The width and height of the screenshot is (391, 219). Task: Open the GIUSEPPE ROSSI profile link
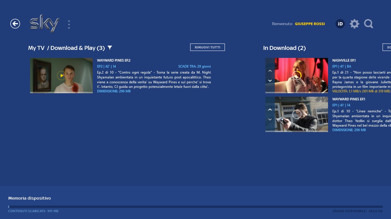(310, 24)
